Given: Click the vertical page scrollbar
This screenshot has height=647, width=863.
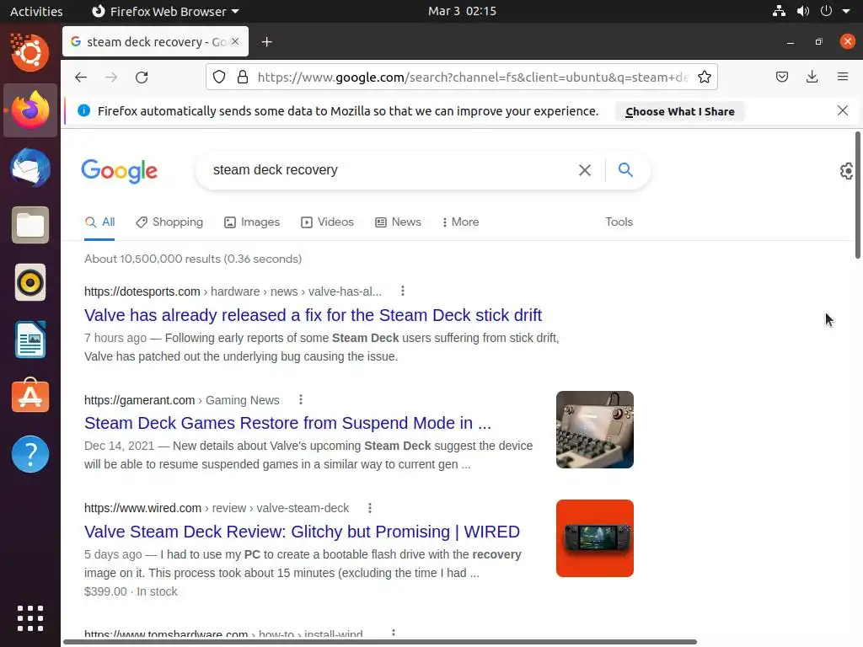Looking at the screenshot, I should click(x=858, y=195).
